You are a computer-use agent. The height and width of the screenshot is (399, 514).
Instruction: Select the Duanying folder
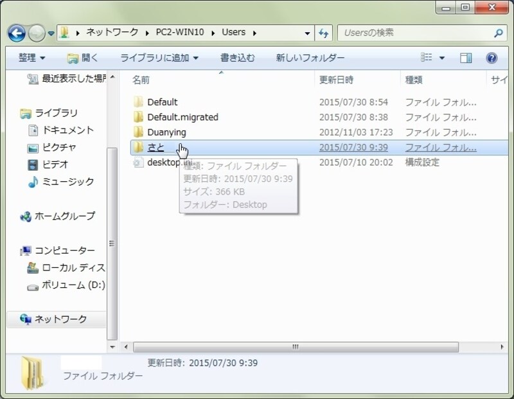click(166, 132)
